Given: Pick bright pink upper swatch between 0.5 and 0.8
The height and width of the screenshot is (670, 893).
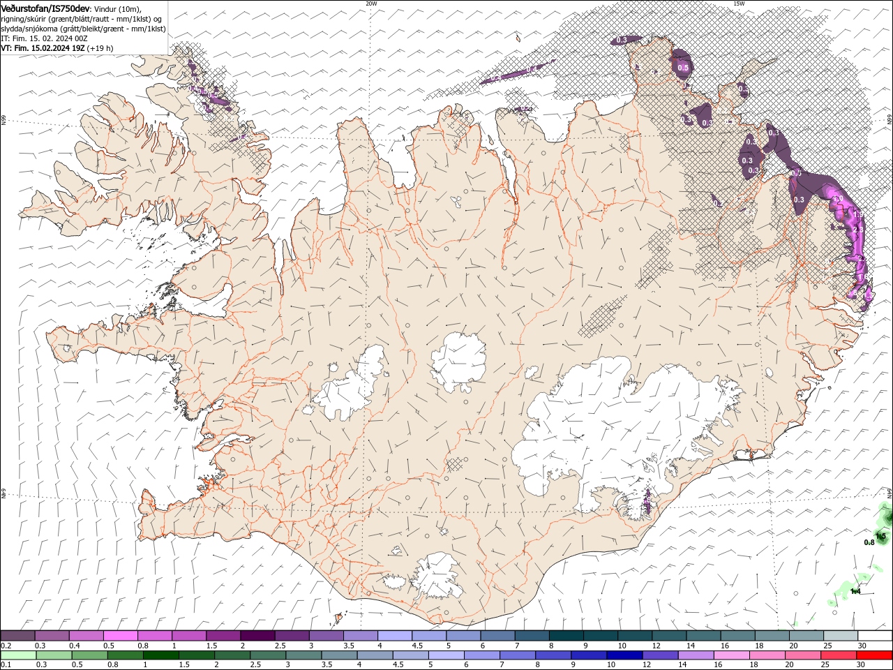Looking at the screenshot, I should click(x=120, y=636).
